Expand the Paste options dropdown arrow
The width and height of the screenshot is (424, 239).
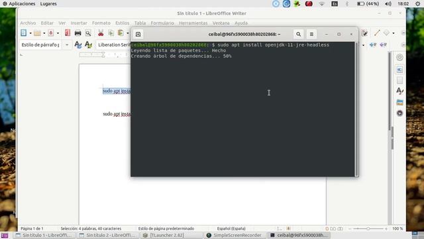coord(128,33)
